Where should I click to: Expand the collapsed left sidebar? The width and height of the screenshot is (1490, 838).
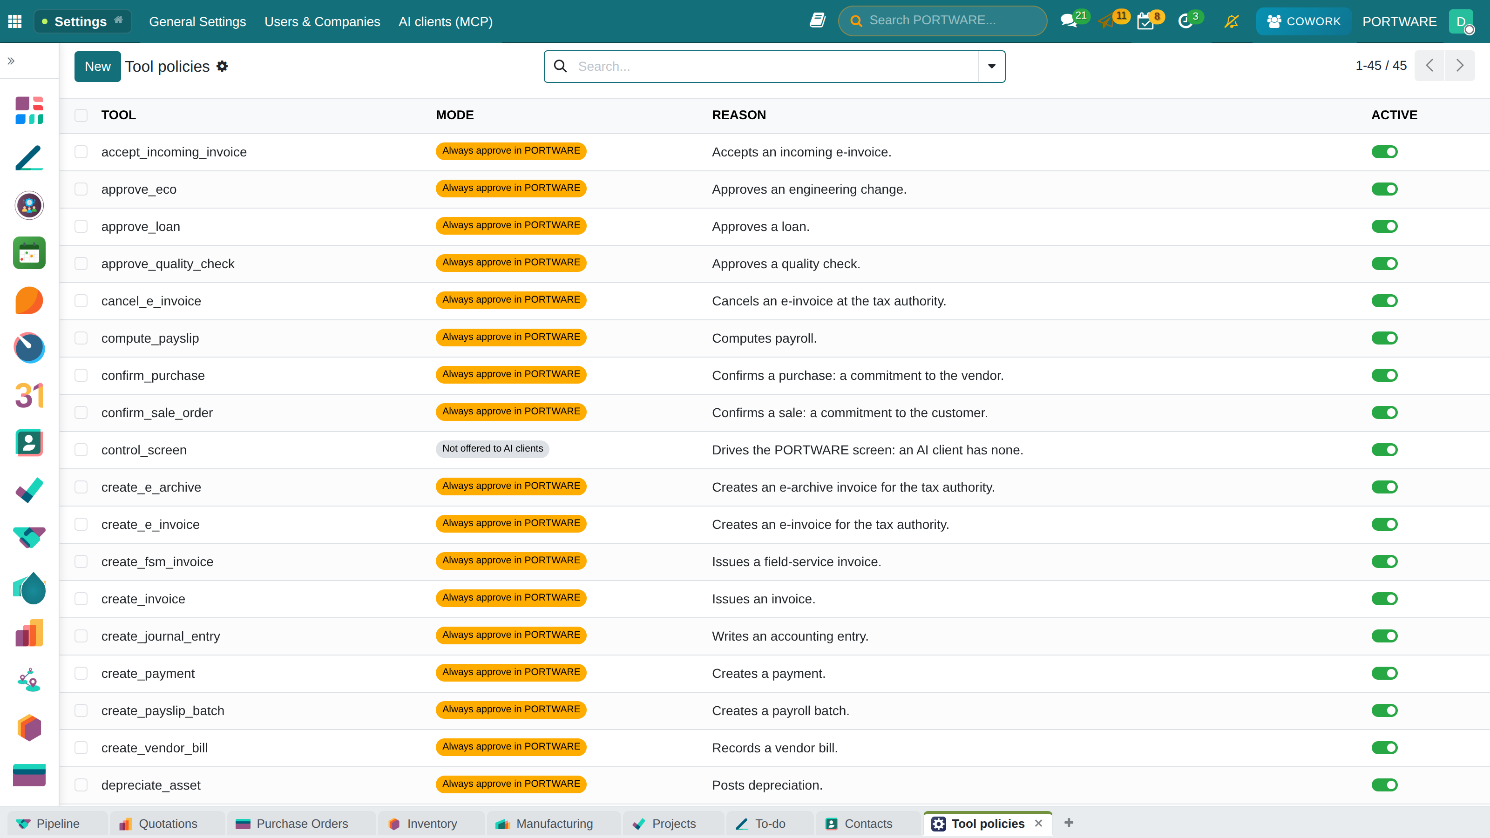pyautogui.click(x=11, y=61)
